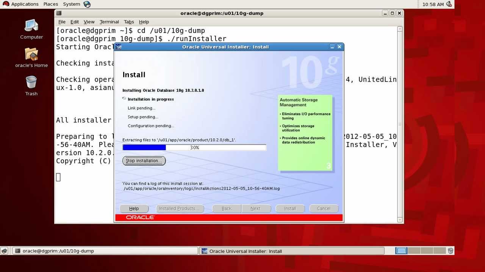The image size is (485, 272).
Task: Click the Installing Oracle Database 10g heading
Action: [163, 90]
